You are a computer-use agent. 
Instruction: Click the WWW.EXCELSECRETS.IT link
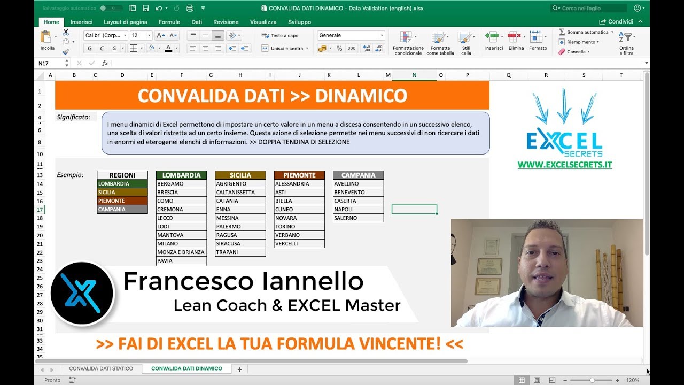[x=565, y=165]
